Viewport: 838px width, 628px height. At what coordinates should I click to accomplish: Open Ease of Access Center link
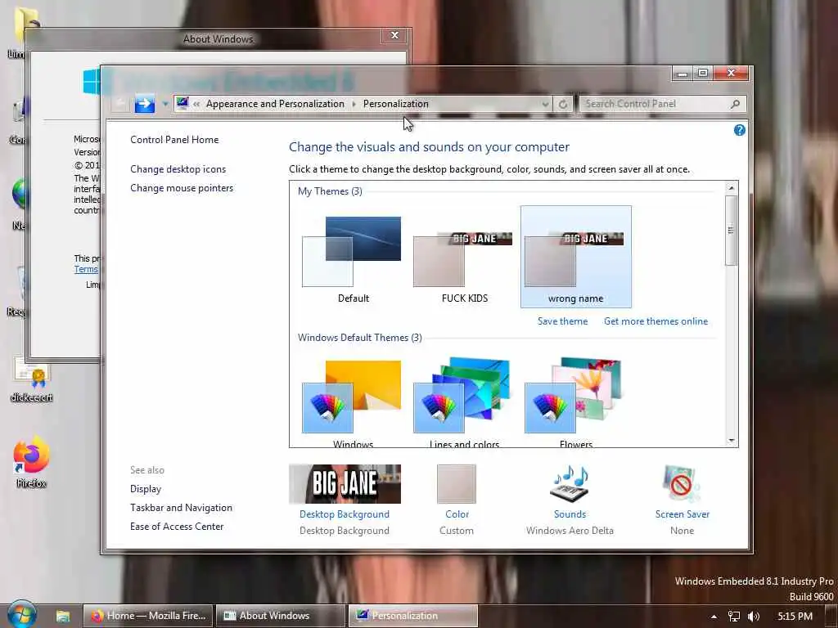pyautogui.click(x=177, y=526)
